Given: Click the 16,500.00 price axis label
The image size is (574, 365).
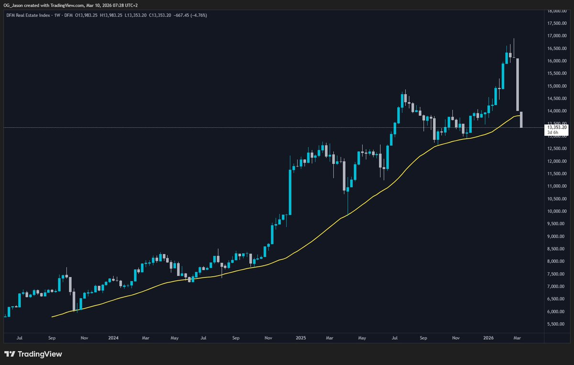Looking at the screenshot, I should [557, 48].
